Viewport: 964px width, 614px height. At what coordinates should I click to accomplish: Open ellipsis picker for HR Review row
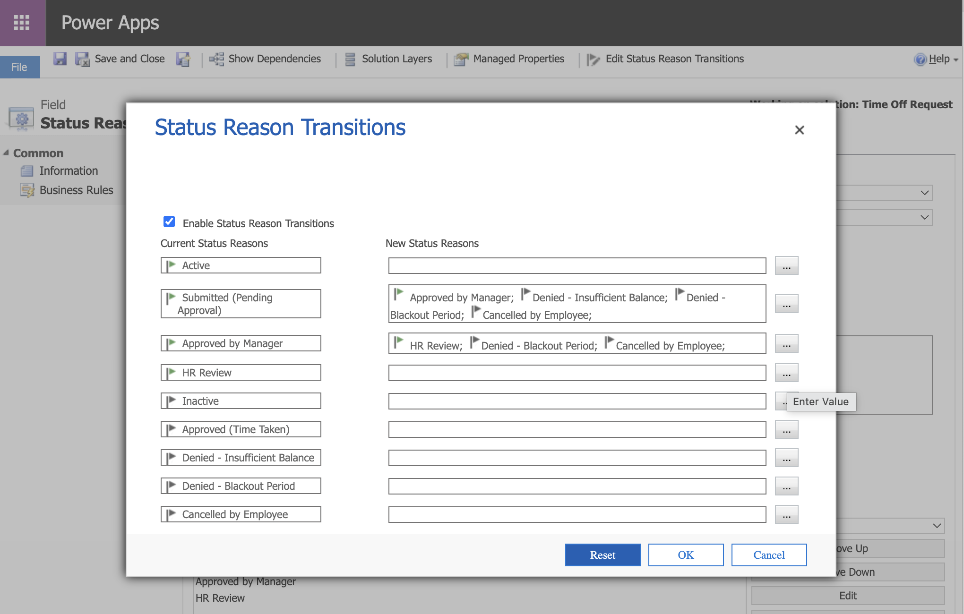786,373
